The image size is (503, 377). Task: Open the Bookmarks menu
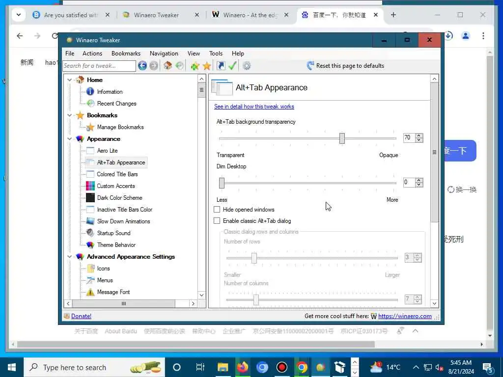126,54
